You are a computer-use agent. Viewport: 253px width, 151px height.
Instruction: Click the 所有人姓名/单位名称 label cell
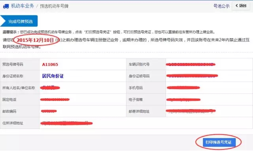click(x=20, y=88)
